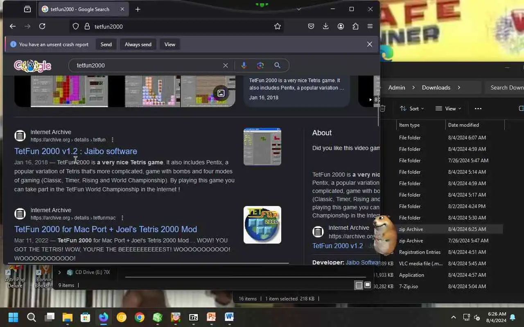524x327 pixels.
Task: Go back using Firefox back arrow
Action: click(x=13, y=26)
